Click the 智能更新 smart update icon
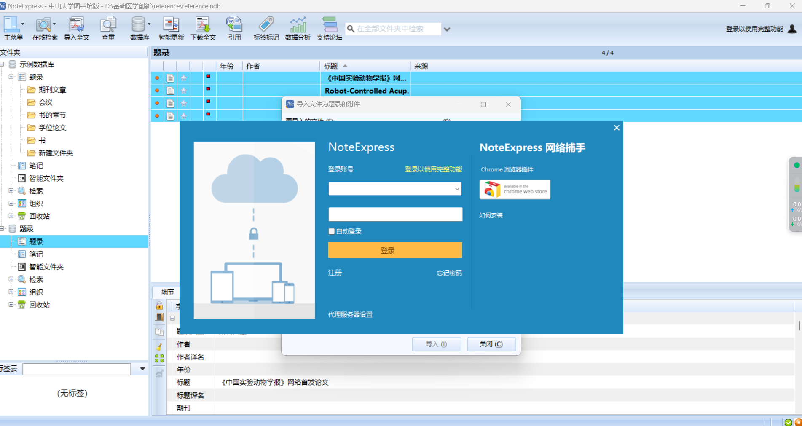Screen dimensions: 802x426 171,24
